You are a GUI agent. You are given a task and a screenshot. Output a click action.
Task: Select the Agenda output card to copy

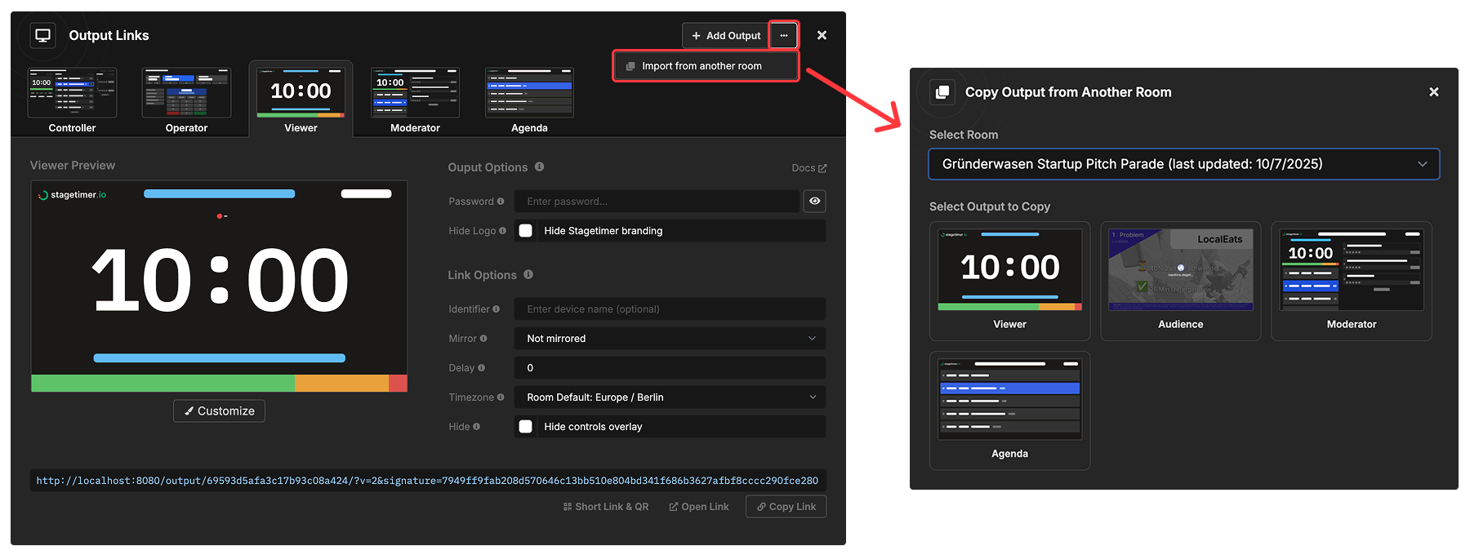coord(1009,411)
